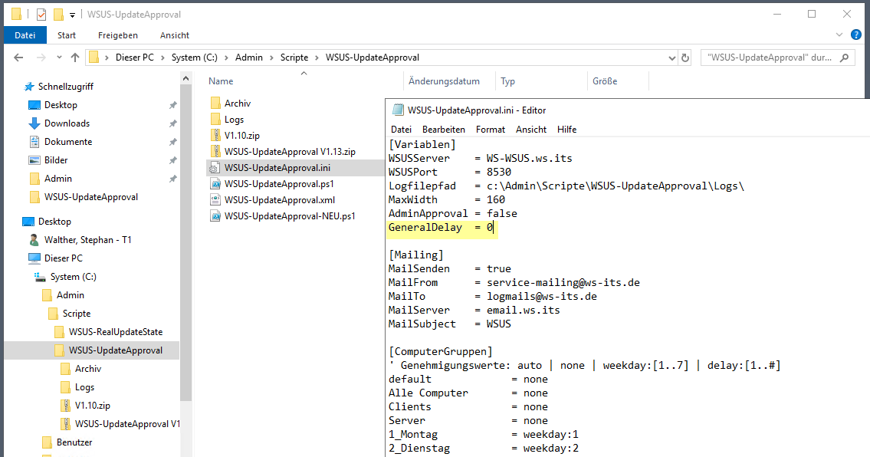Click the New Folder quick access icon
The height and width of the screenshot is (457, 870).
click(x=57, y=15)
